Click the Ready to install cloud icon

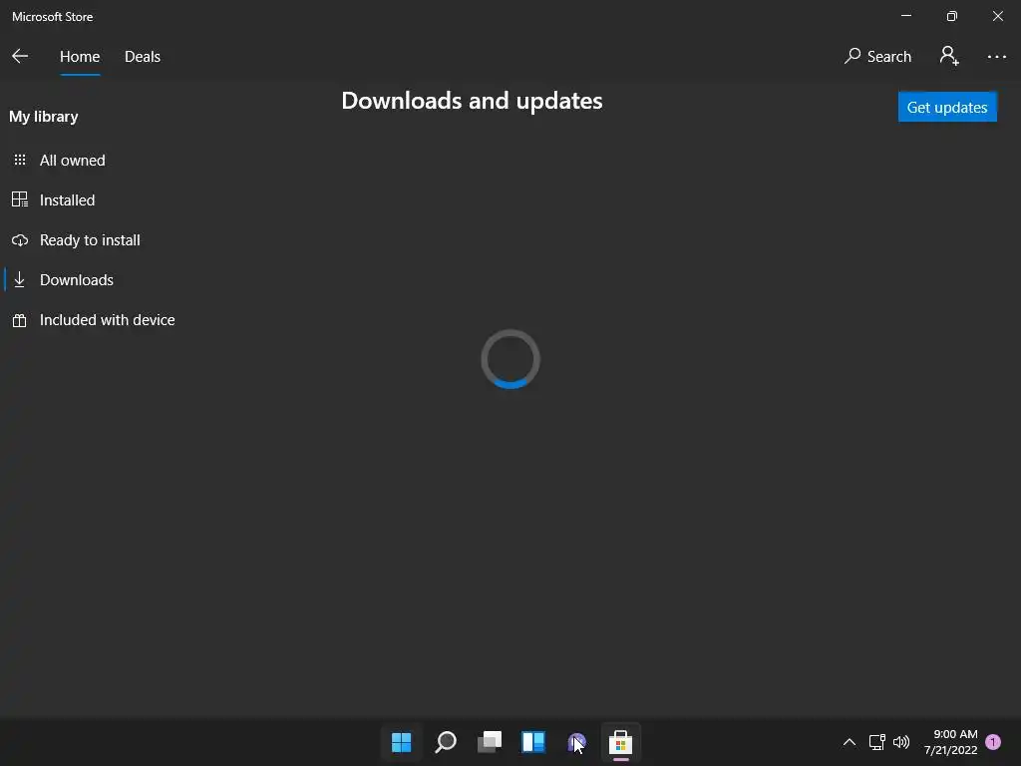pyautogui.click(x=20, y=240)
